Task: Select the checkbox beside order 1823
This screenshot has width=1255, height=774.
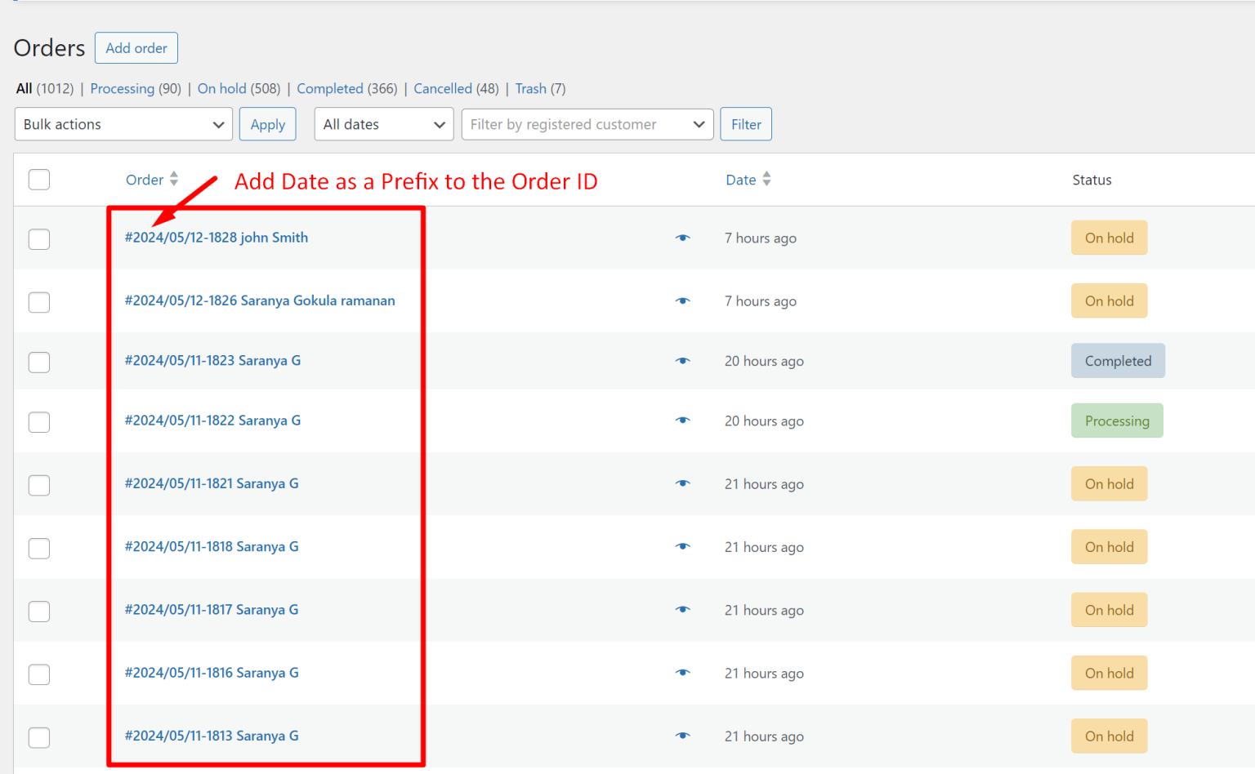Action: [38, 362]
